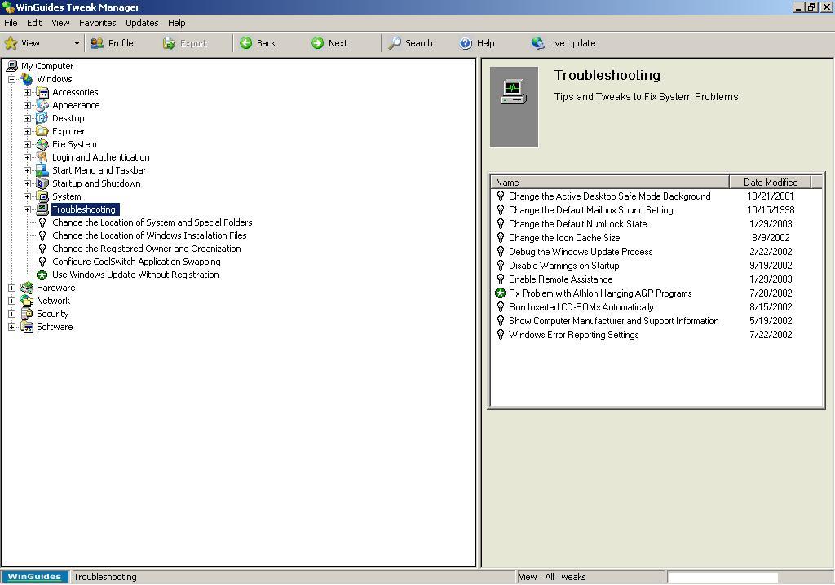
Task: Click green star icon beside Use Windows Update
Action: (x=42, y=275)
